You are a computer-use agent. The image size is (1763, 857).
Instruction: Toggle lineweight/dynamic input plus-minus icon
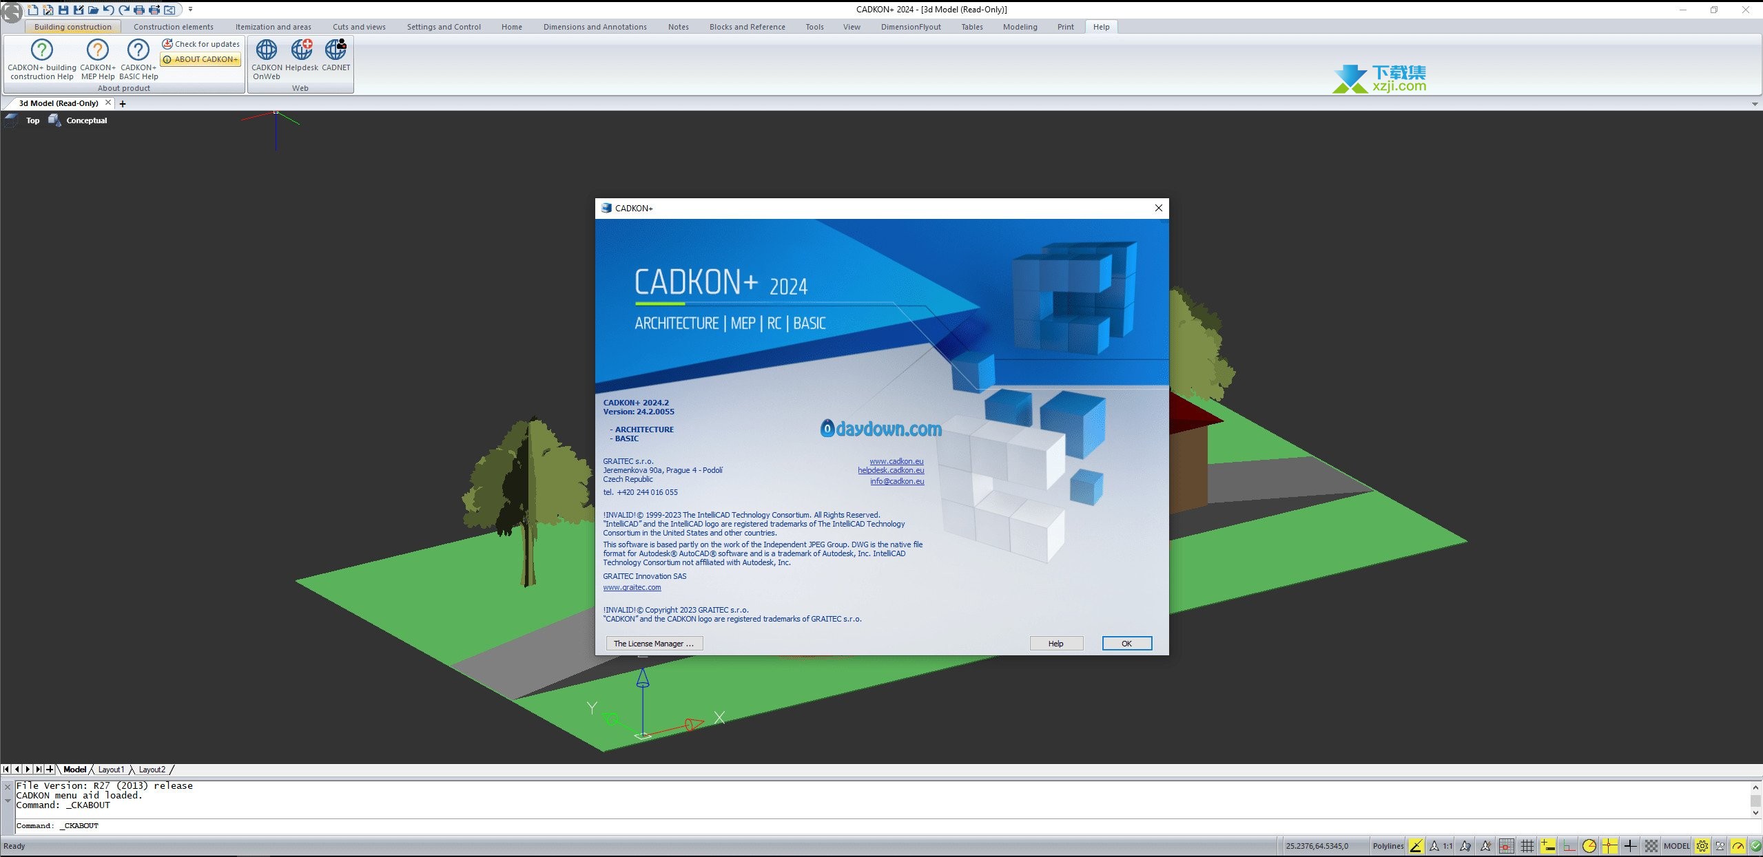point(1548,846)
